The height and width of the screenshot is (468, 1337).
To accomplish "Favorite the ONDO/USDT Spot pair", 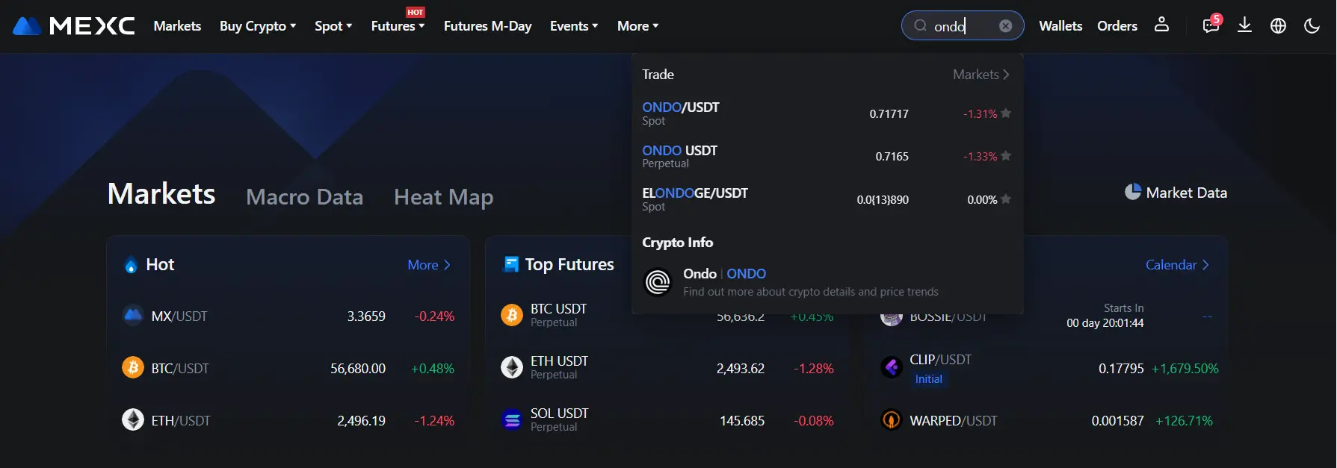I will click(1006, 113).
